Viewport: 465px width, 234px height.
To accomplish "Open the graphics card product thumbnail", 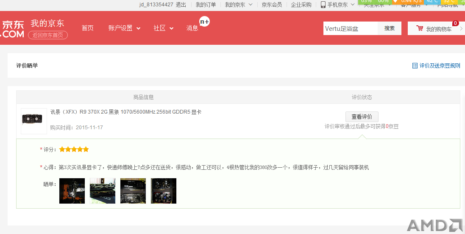I will pyautogui.click(x=34, y=121).
